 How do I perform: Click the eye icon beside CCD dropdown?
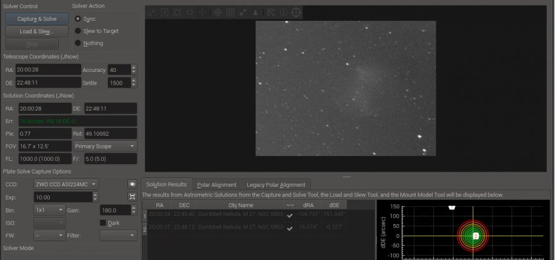click(132, 184)
